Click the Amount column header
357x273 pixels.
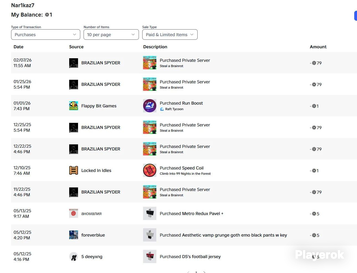[x=318, y=47]
